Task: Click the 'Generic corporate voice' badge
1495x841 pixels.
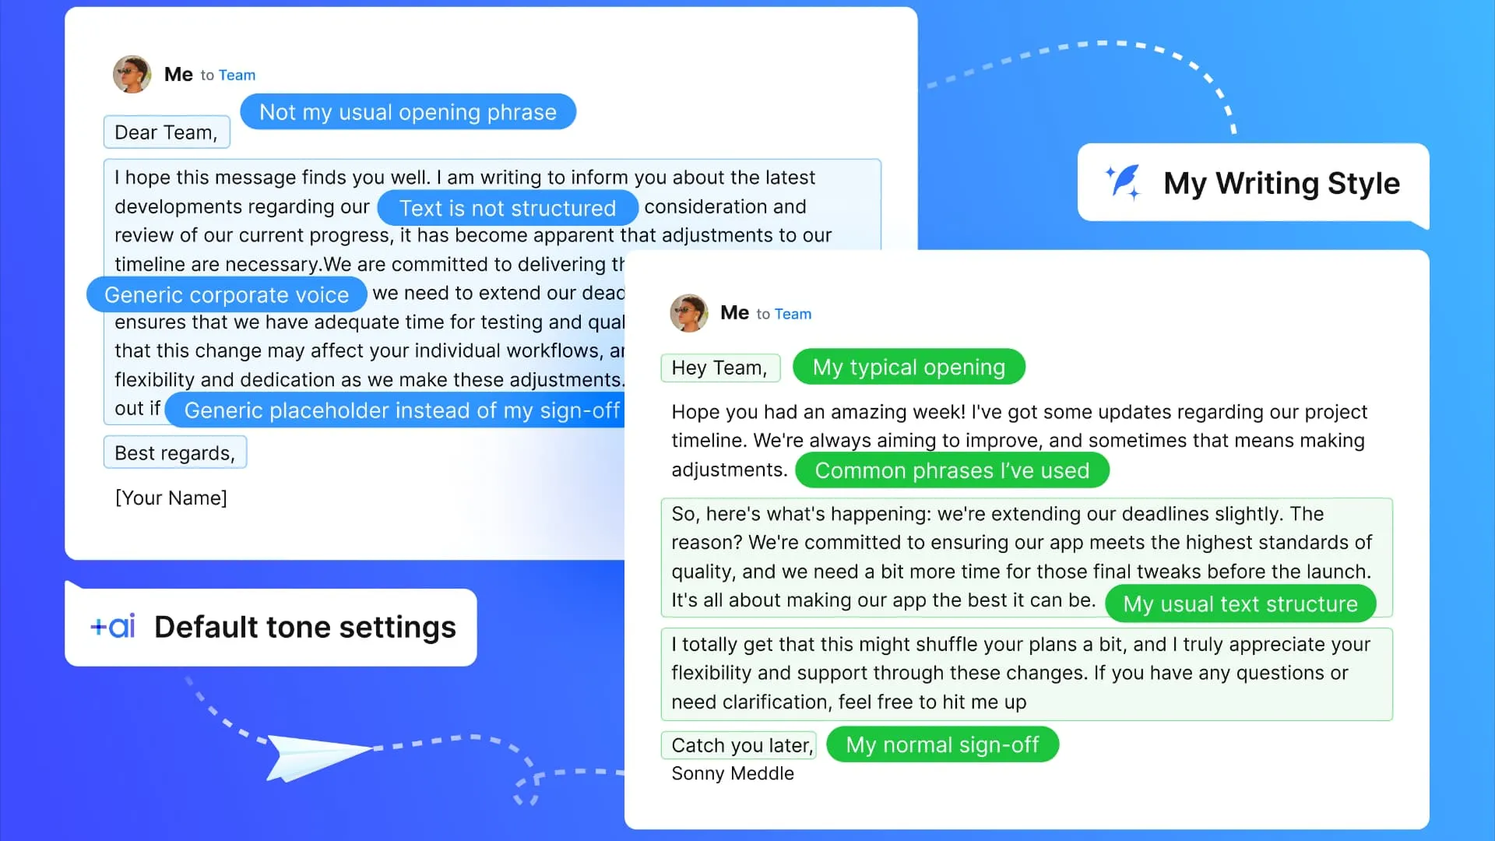Action: [226, 294]
